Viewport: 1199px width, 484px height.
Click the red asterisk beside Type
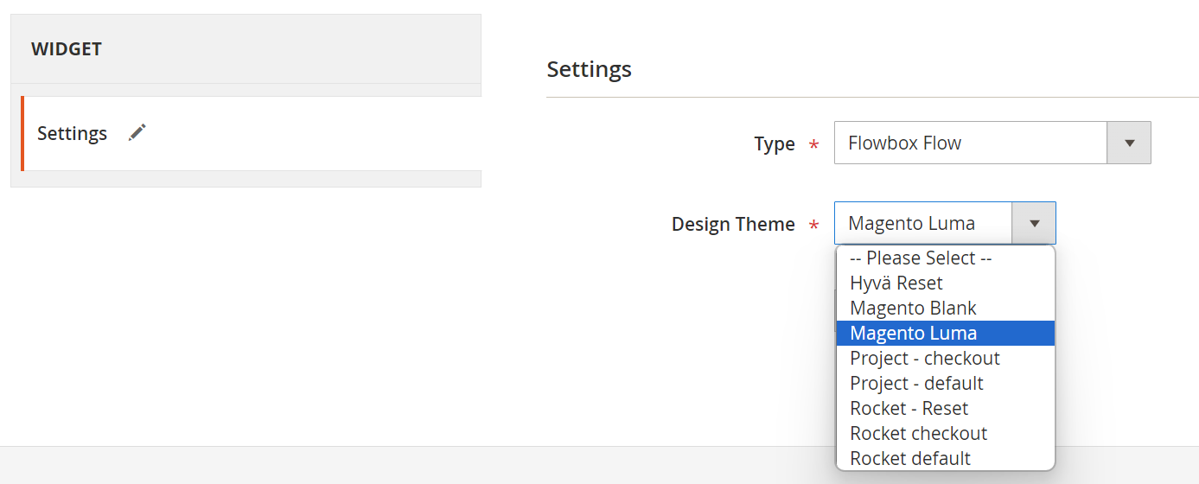pyautogui.click(x=813, y=144)
